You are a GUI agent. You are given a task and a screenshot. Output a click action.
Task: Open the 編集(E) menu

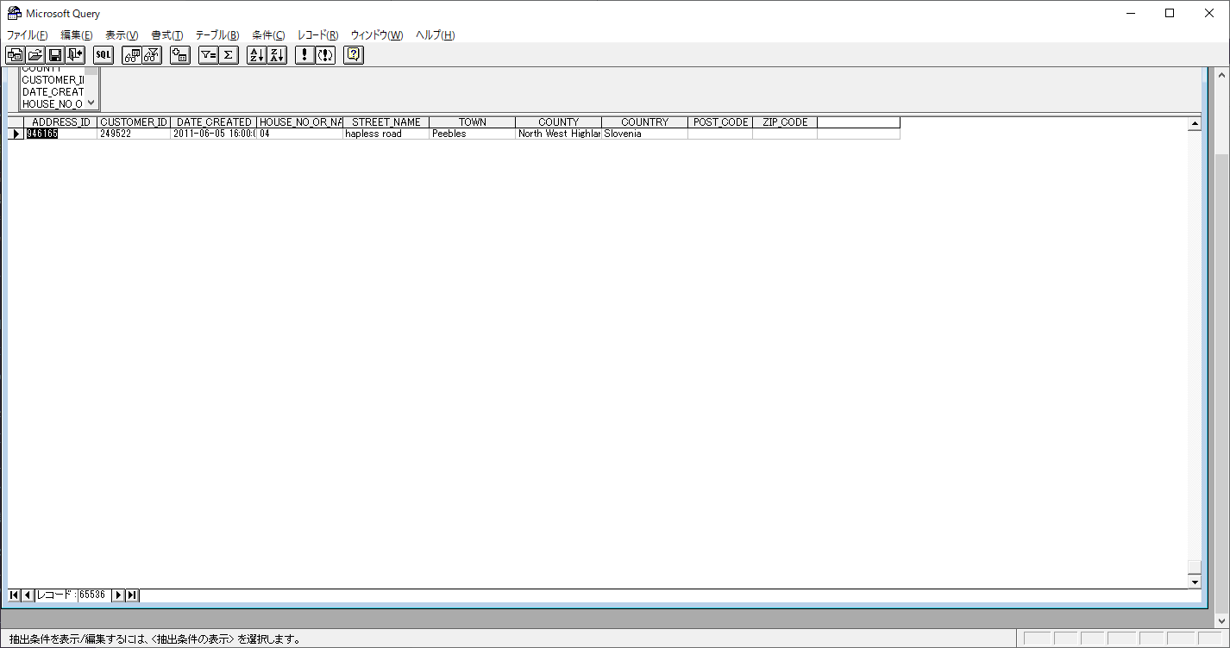(x=76, y=35)
